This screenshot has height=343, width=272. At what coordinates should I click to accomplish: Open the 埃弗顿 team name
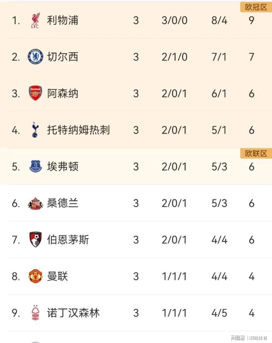pyautogui.click(x=63, y=167)
